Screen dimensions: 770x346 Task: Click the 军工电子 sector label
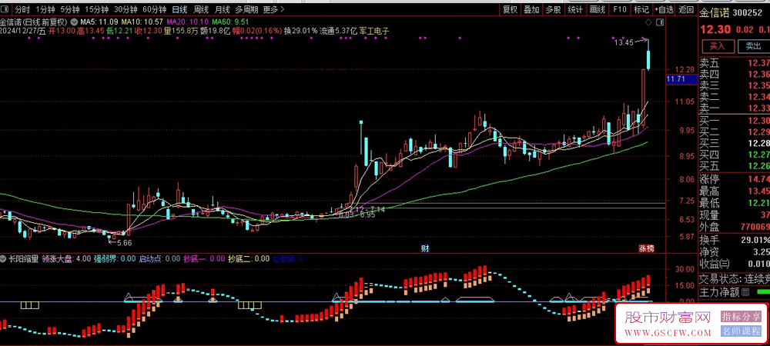tap(374, 31)
